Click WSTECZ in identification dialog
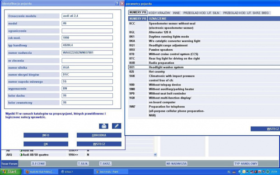280x175 pixels. pyautogui.click(x=99, y=144)
